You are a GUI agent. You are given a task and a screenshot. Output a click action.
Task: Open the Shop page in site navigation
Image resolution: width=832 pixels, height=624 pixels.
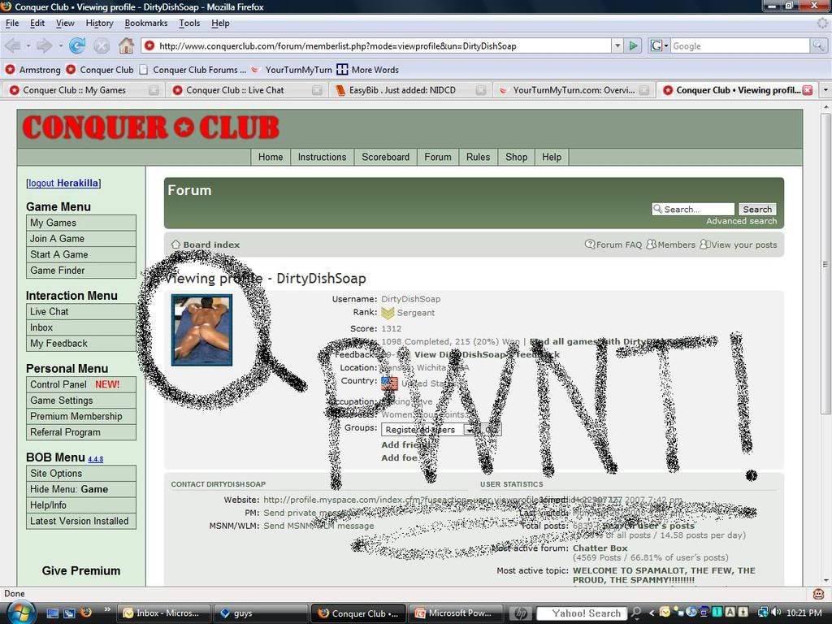click(x=516, y=157)
